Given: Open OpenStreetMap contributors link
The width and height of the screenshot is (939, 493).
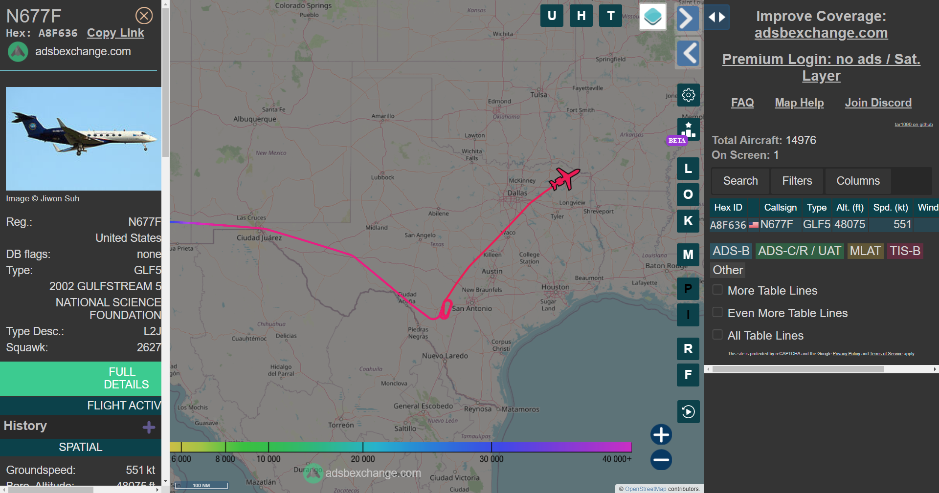Looking at the screenshot, I should [x=646, y=489].
